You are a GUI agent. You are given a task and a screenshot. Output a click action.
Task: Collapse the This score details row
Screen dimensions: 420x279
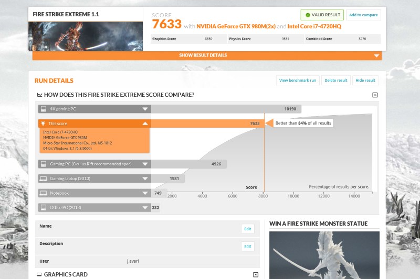pyautogui.click(x=145, y=124)
